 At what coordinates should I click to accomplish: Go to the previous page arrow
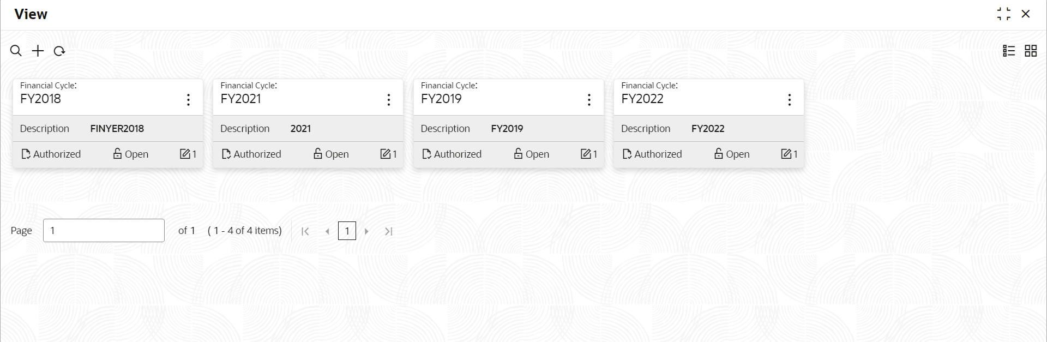click(x=327, y=231)
